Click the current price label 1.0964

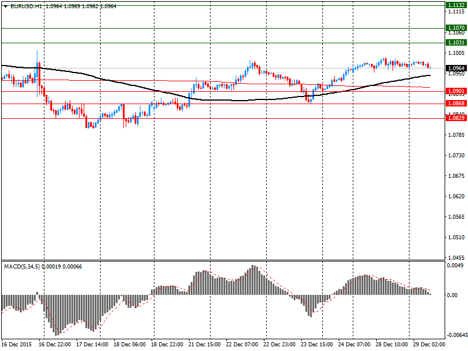tap(456, 68)
